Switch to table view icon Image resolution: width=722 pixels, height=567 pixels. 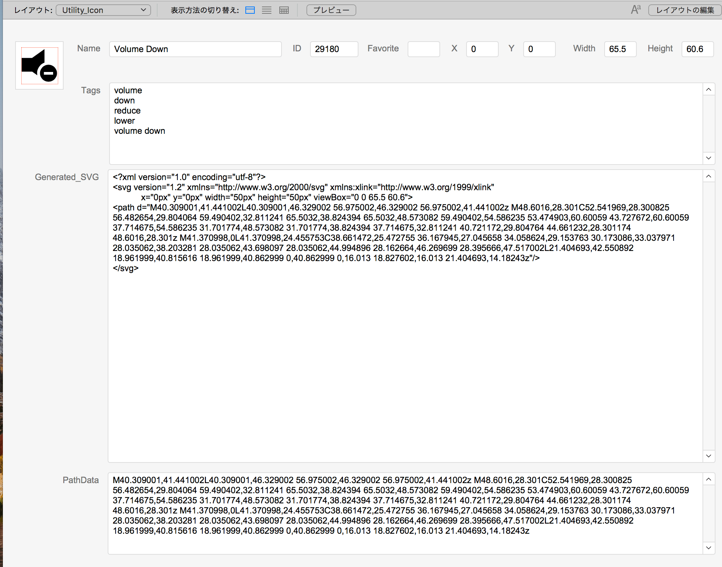coord(284,10)
